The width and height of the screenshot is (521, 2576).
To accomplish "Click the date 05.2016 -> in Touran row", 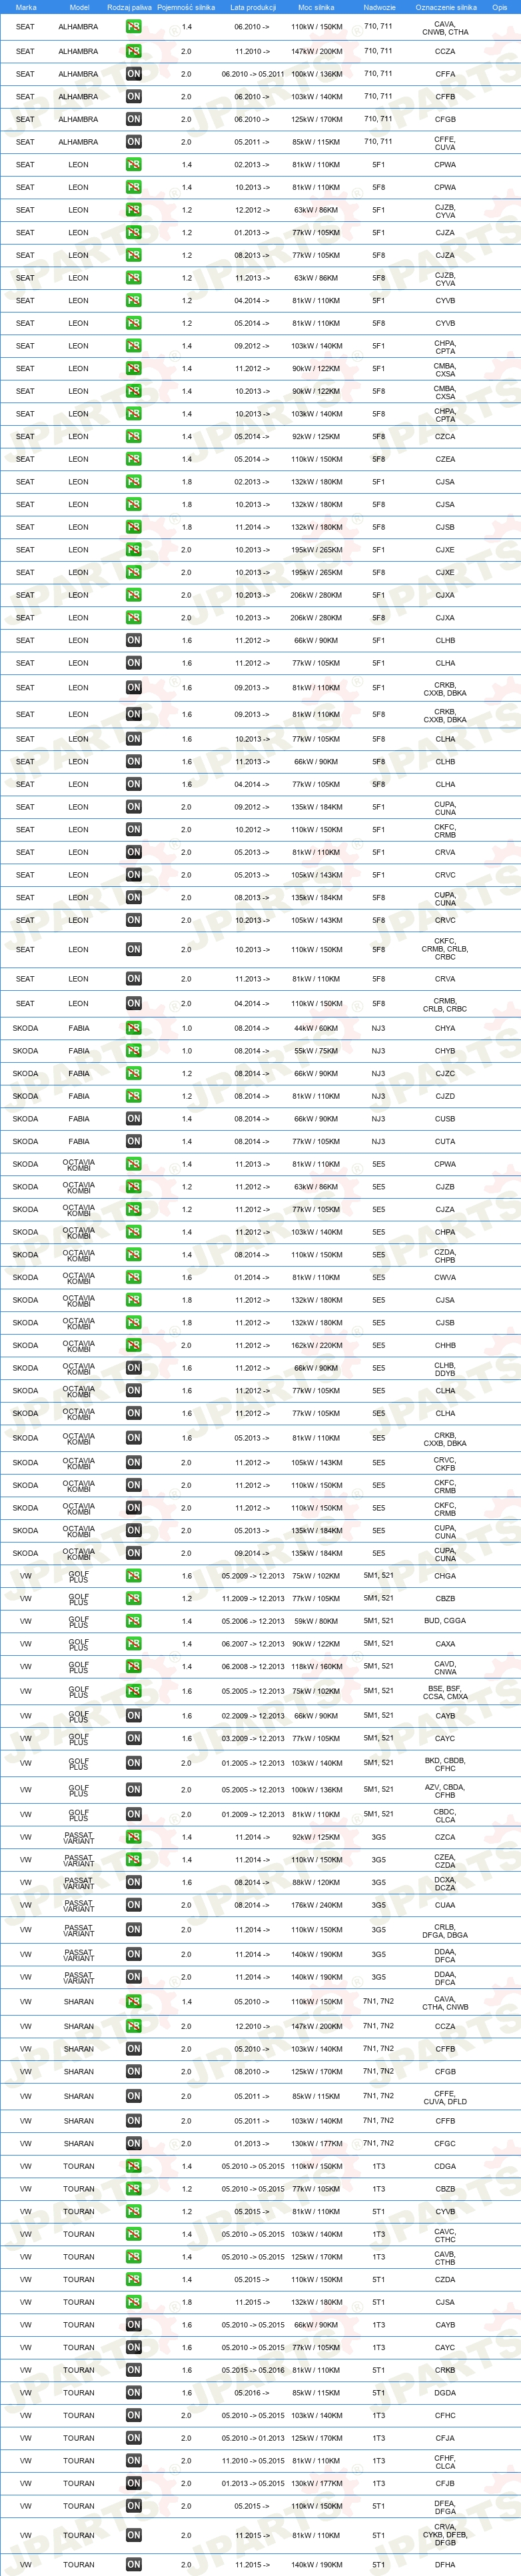I will tap(252, 2392).
